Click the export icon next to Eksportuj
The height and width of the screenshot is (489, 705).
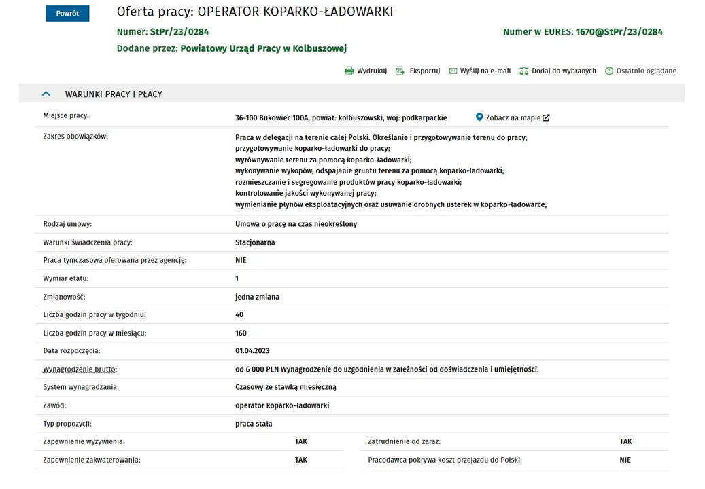[x=400, y=71]
